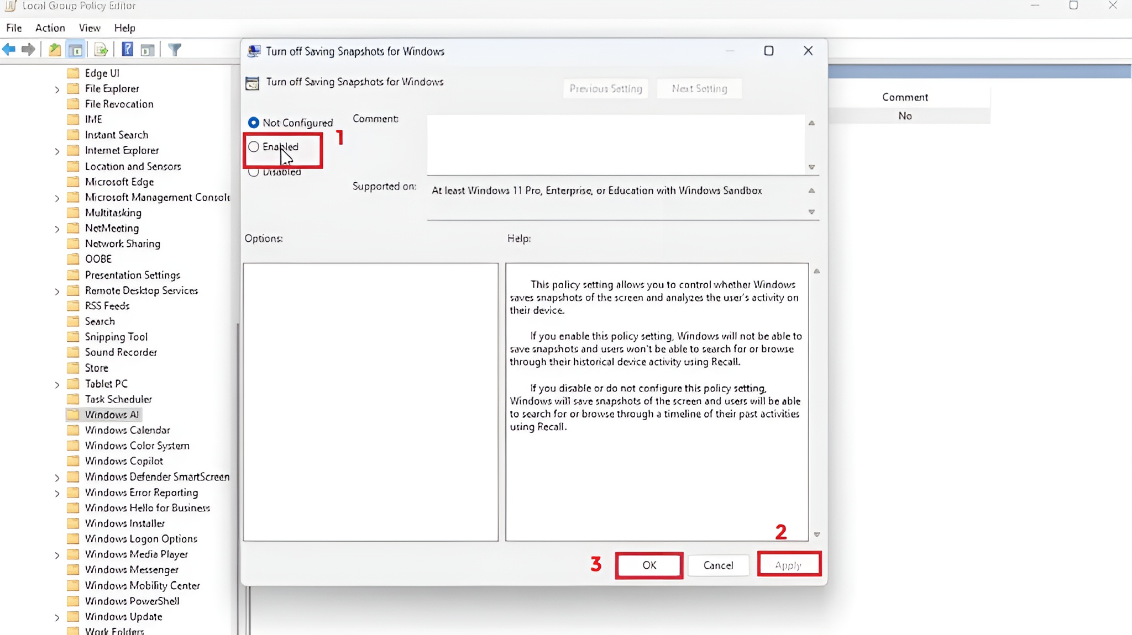Image resolution: width=1132 pixels, height=635 pixels.
Task: Expand the Remote Desktop Services node
Action: point(57,291)
